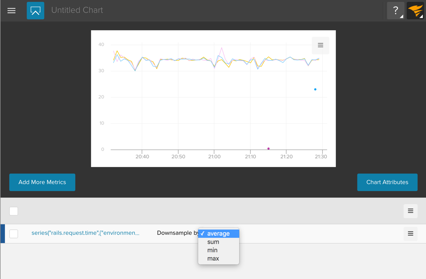The height and width of the screenshot is (279, 426).
Task: Open the SolarWinds account logo menu
Action: pos(415,10)
